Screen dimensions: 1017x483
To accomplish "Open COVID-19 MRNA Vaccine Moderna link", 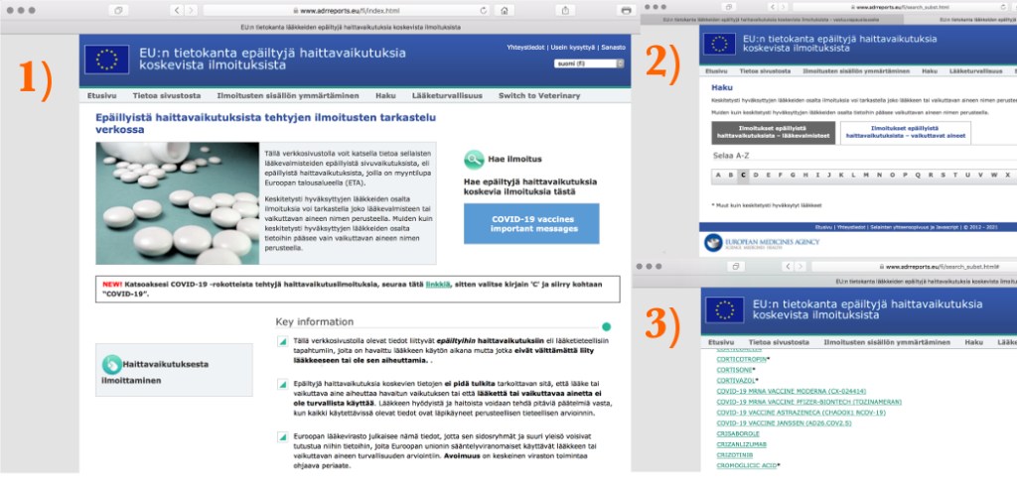I will [x=789, y=391].
